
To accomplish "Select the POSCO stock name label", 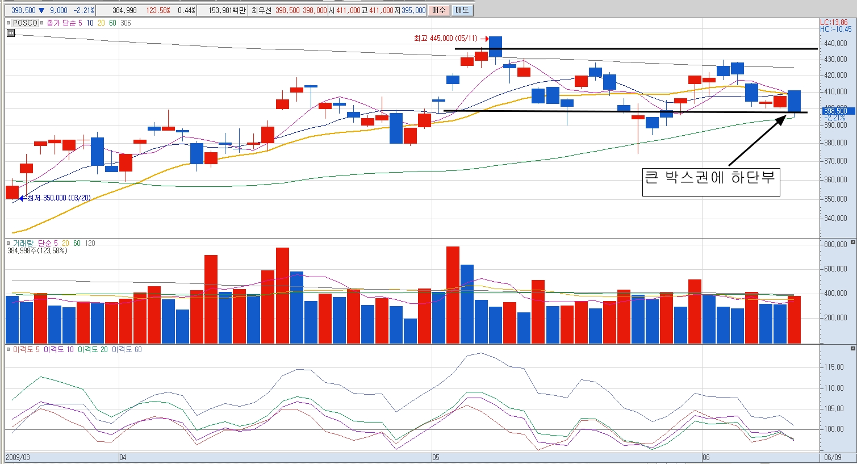I will (x=25, y=23).
